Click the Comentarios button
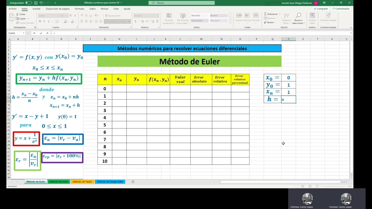Screen dimensions: 372x209 click(341, 9)
